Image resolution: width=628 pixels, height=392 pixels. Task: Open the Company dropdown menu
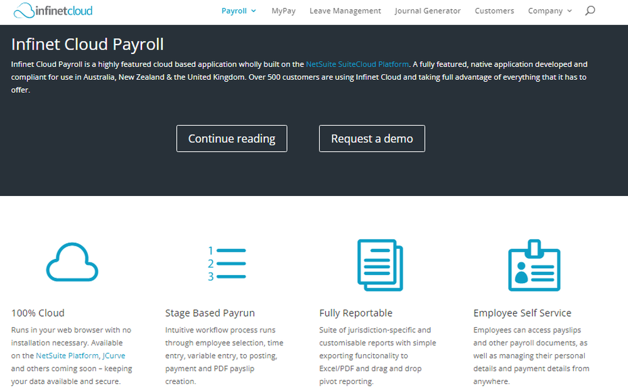coord(546,11)
